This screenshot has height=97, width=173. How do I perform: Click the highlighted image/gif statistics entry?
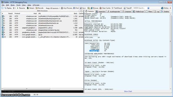click(x=94, y=51)
